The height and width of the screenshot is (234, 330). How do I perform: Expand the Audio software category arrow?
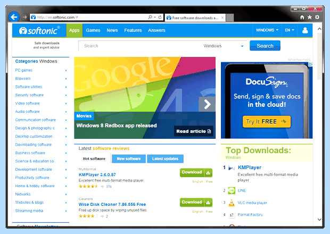point(66,112)
